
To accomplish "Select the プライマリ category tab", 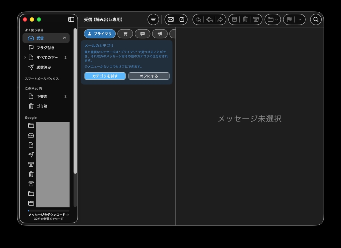I will click(100, 34).
